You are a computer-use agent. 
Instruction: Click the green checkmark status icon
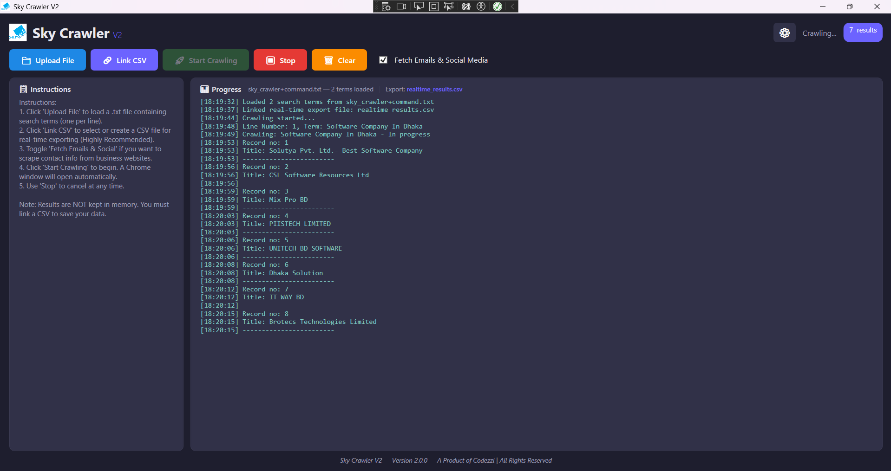pyautogui.click(x=498, y=6)
